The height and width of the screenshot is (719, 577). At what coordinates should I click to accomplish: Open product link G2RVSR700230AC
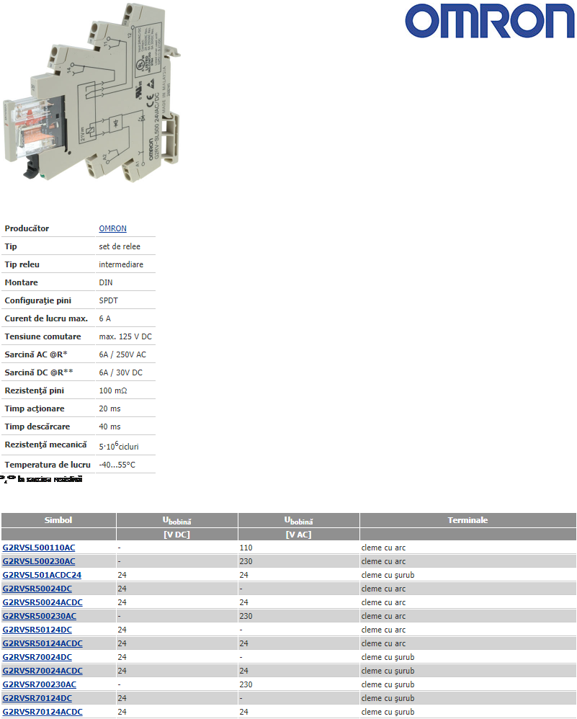coord(40,684)
